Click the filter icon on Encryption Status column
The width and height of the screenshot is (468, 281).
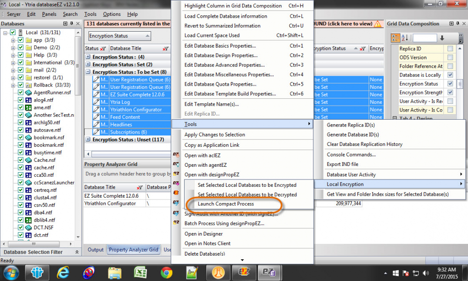point(363,48)
